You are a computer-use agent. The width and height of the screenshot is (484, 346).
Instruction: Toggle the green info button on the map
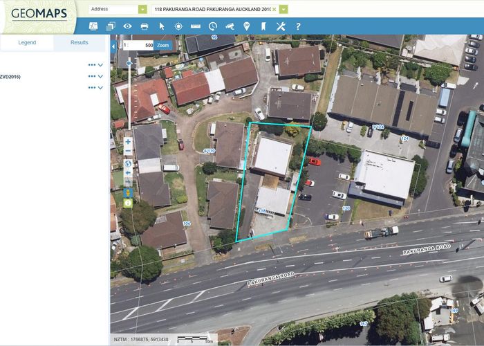point(128,203)
